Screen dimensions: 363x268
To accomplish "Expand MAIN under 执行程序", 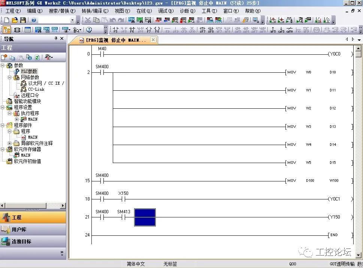I will pyautogui.click(x=16, y=119).
